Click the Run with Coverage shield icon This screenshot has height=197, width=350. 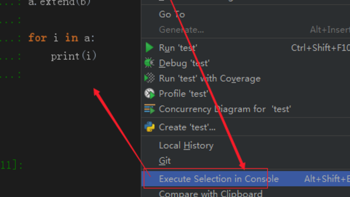click(x=149, y=78)
